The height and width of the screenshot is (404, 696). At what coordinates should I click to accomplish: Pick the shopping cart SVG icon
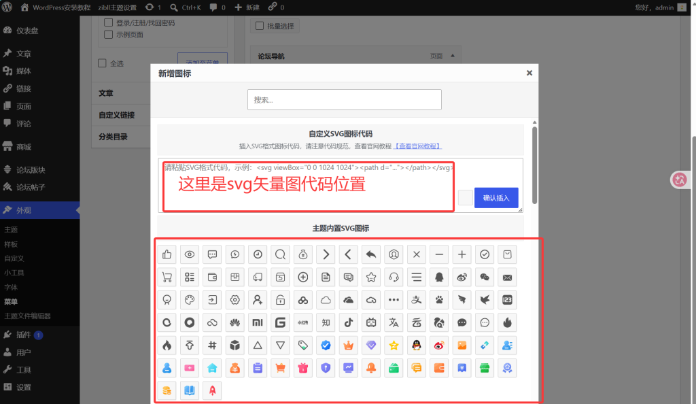pos(167,277)
